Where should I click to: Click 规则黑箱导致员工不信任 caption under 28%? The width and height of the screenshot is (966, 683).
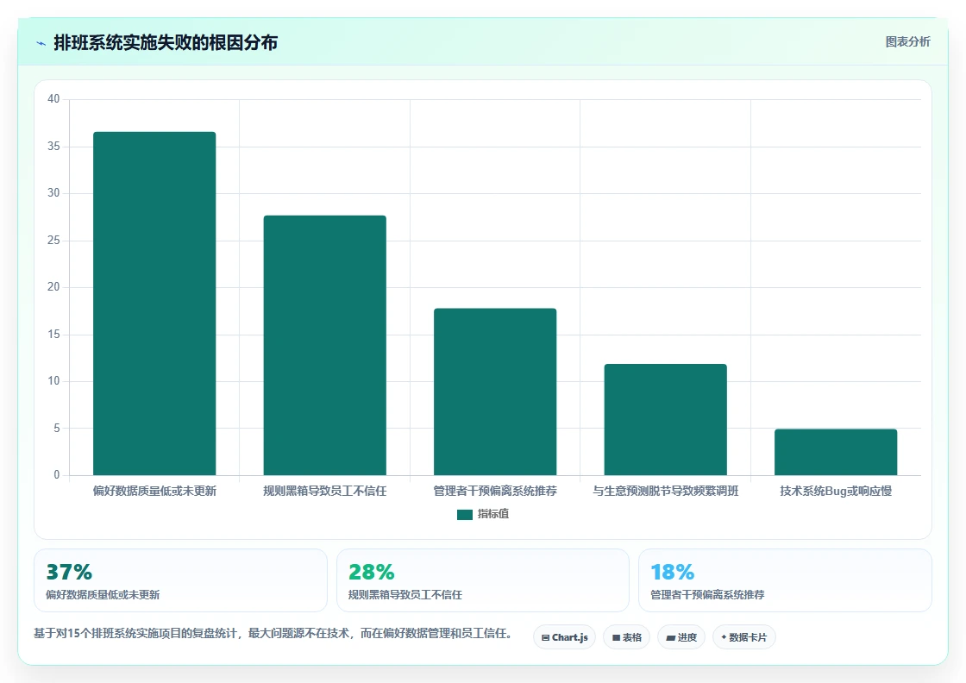click(x=405, y=595)
